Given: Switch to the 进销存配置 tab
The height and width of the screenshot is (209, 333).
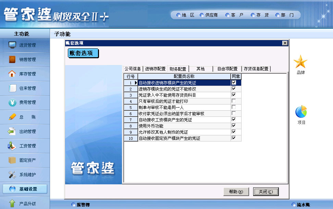Looking at the screenshot, I should (x=155, y=69).
